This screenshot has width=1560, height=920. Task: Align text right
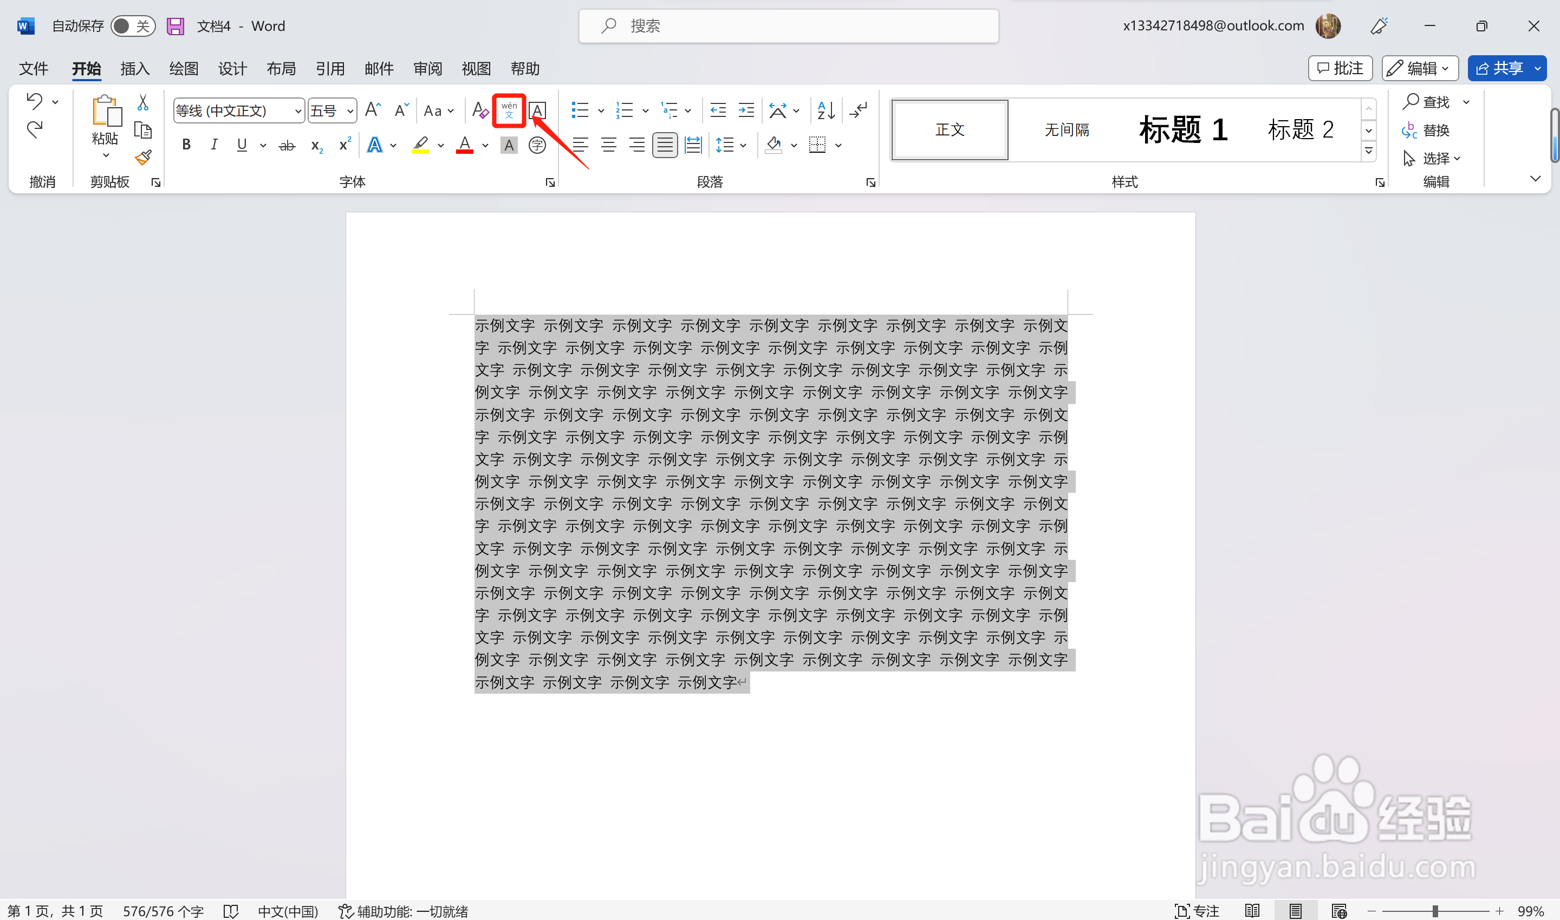pyautogui.click(x=637, y=145)
